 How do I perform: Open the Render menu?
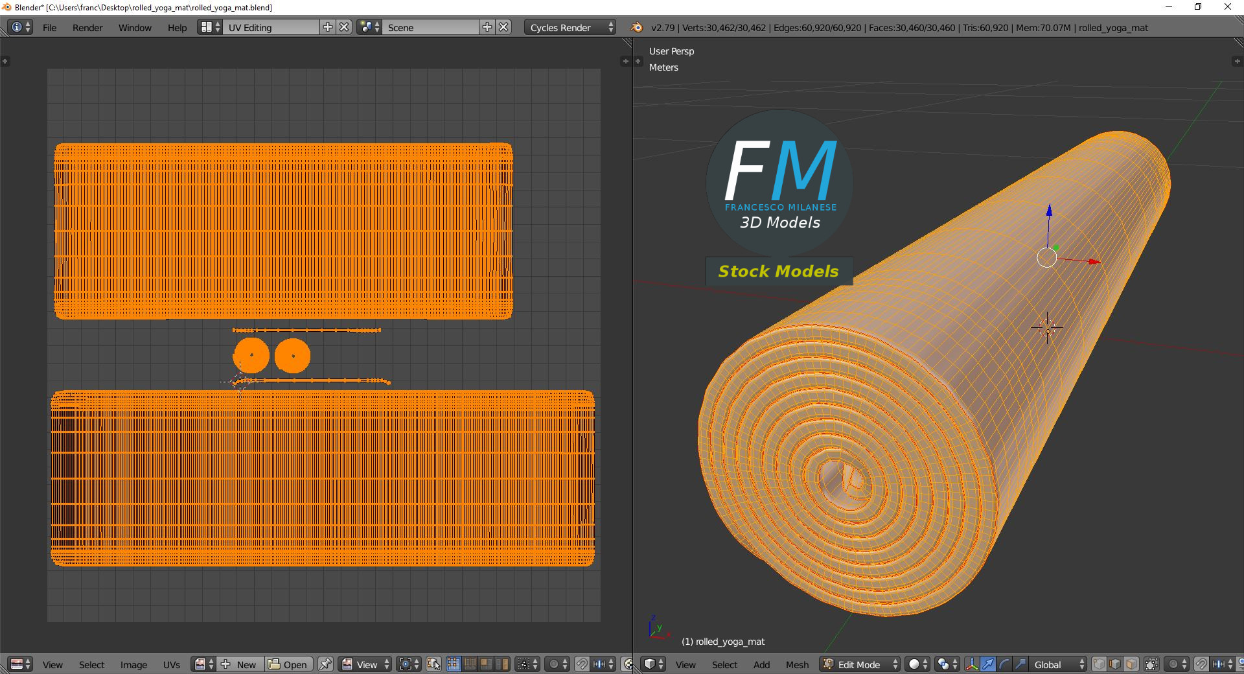click(87, 27)
